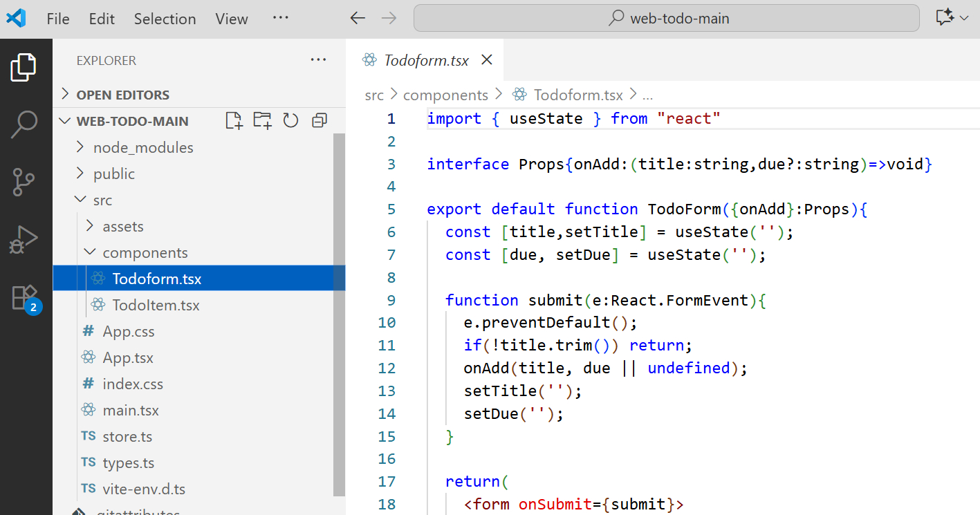Click 'preventDefault' on line 10

(x=546, y=322)
